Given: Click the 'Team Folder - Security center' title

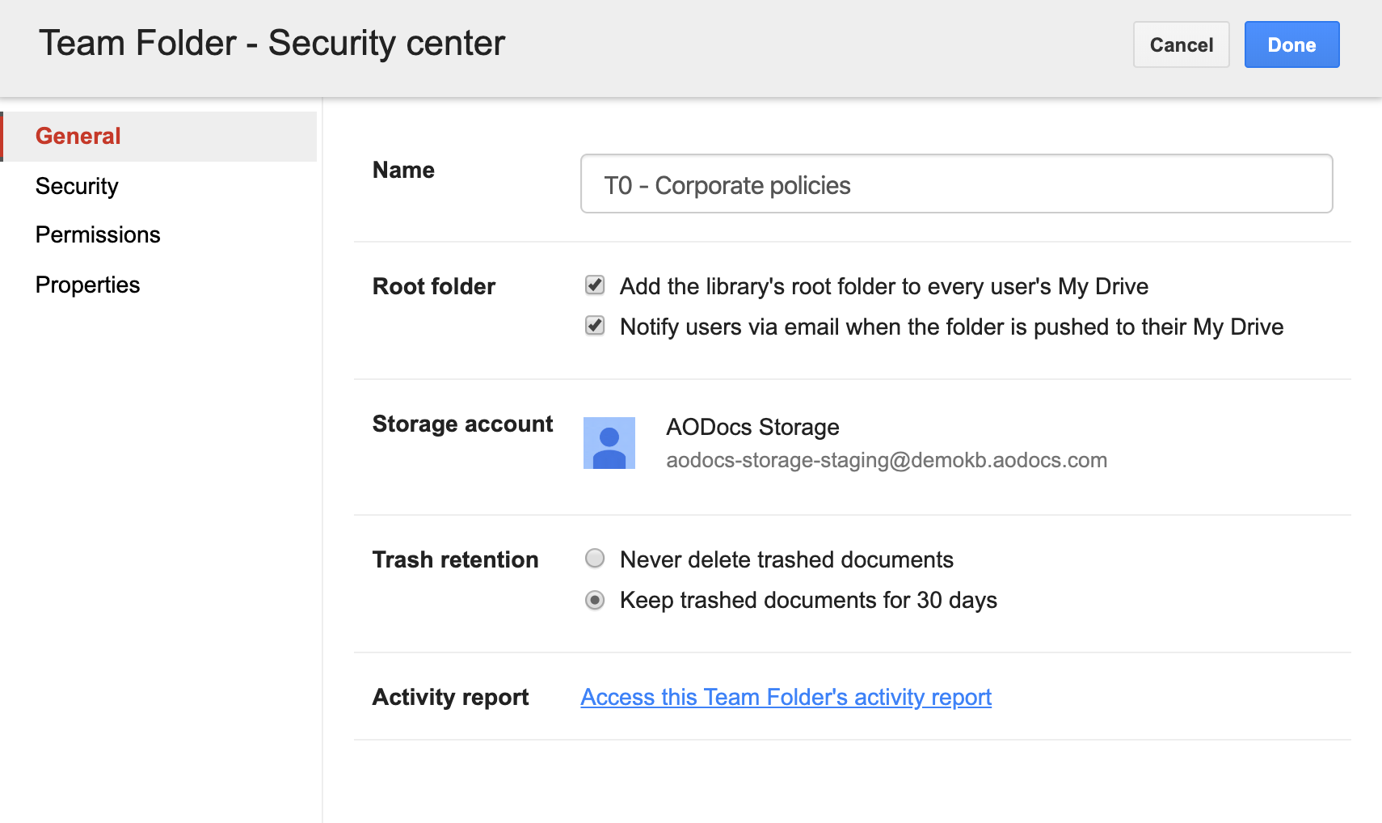Looking at the screenshot, I should (272, 43).
